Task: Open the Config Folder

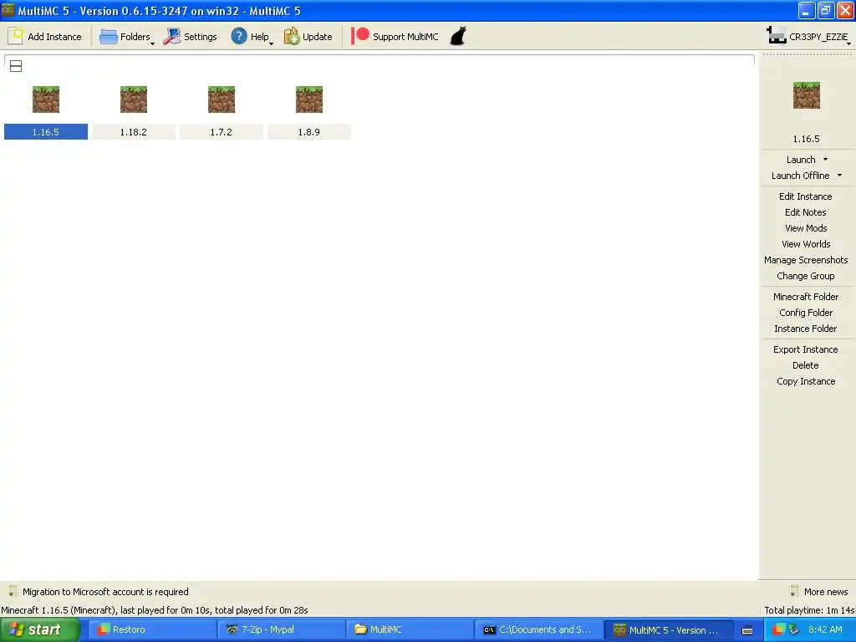Action: click(806, 313)
